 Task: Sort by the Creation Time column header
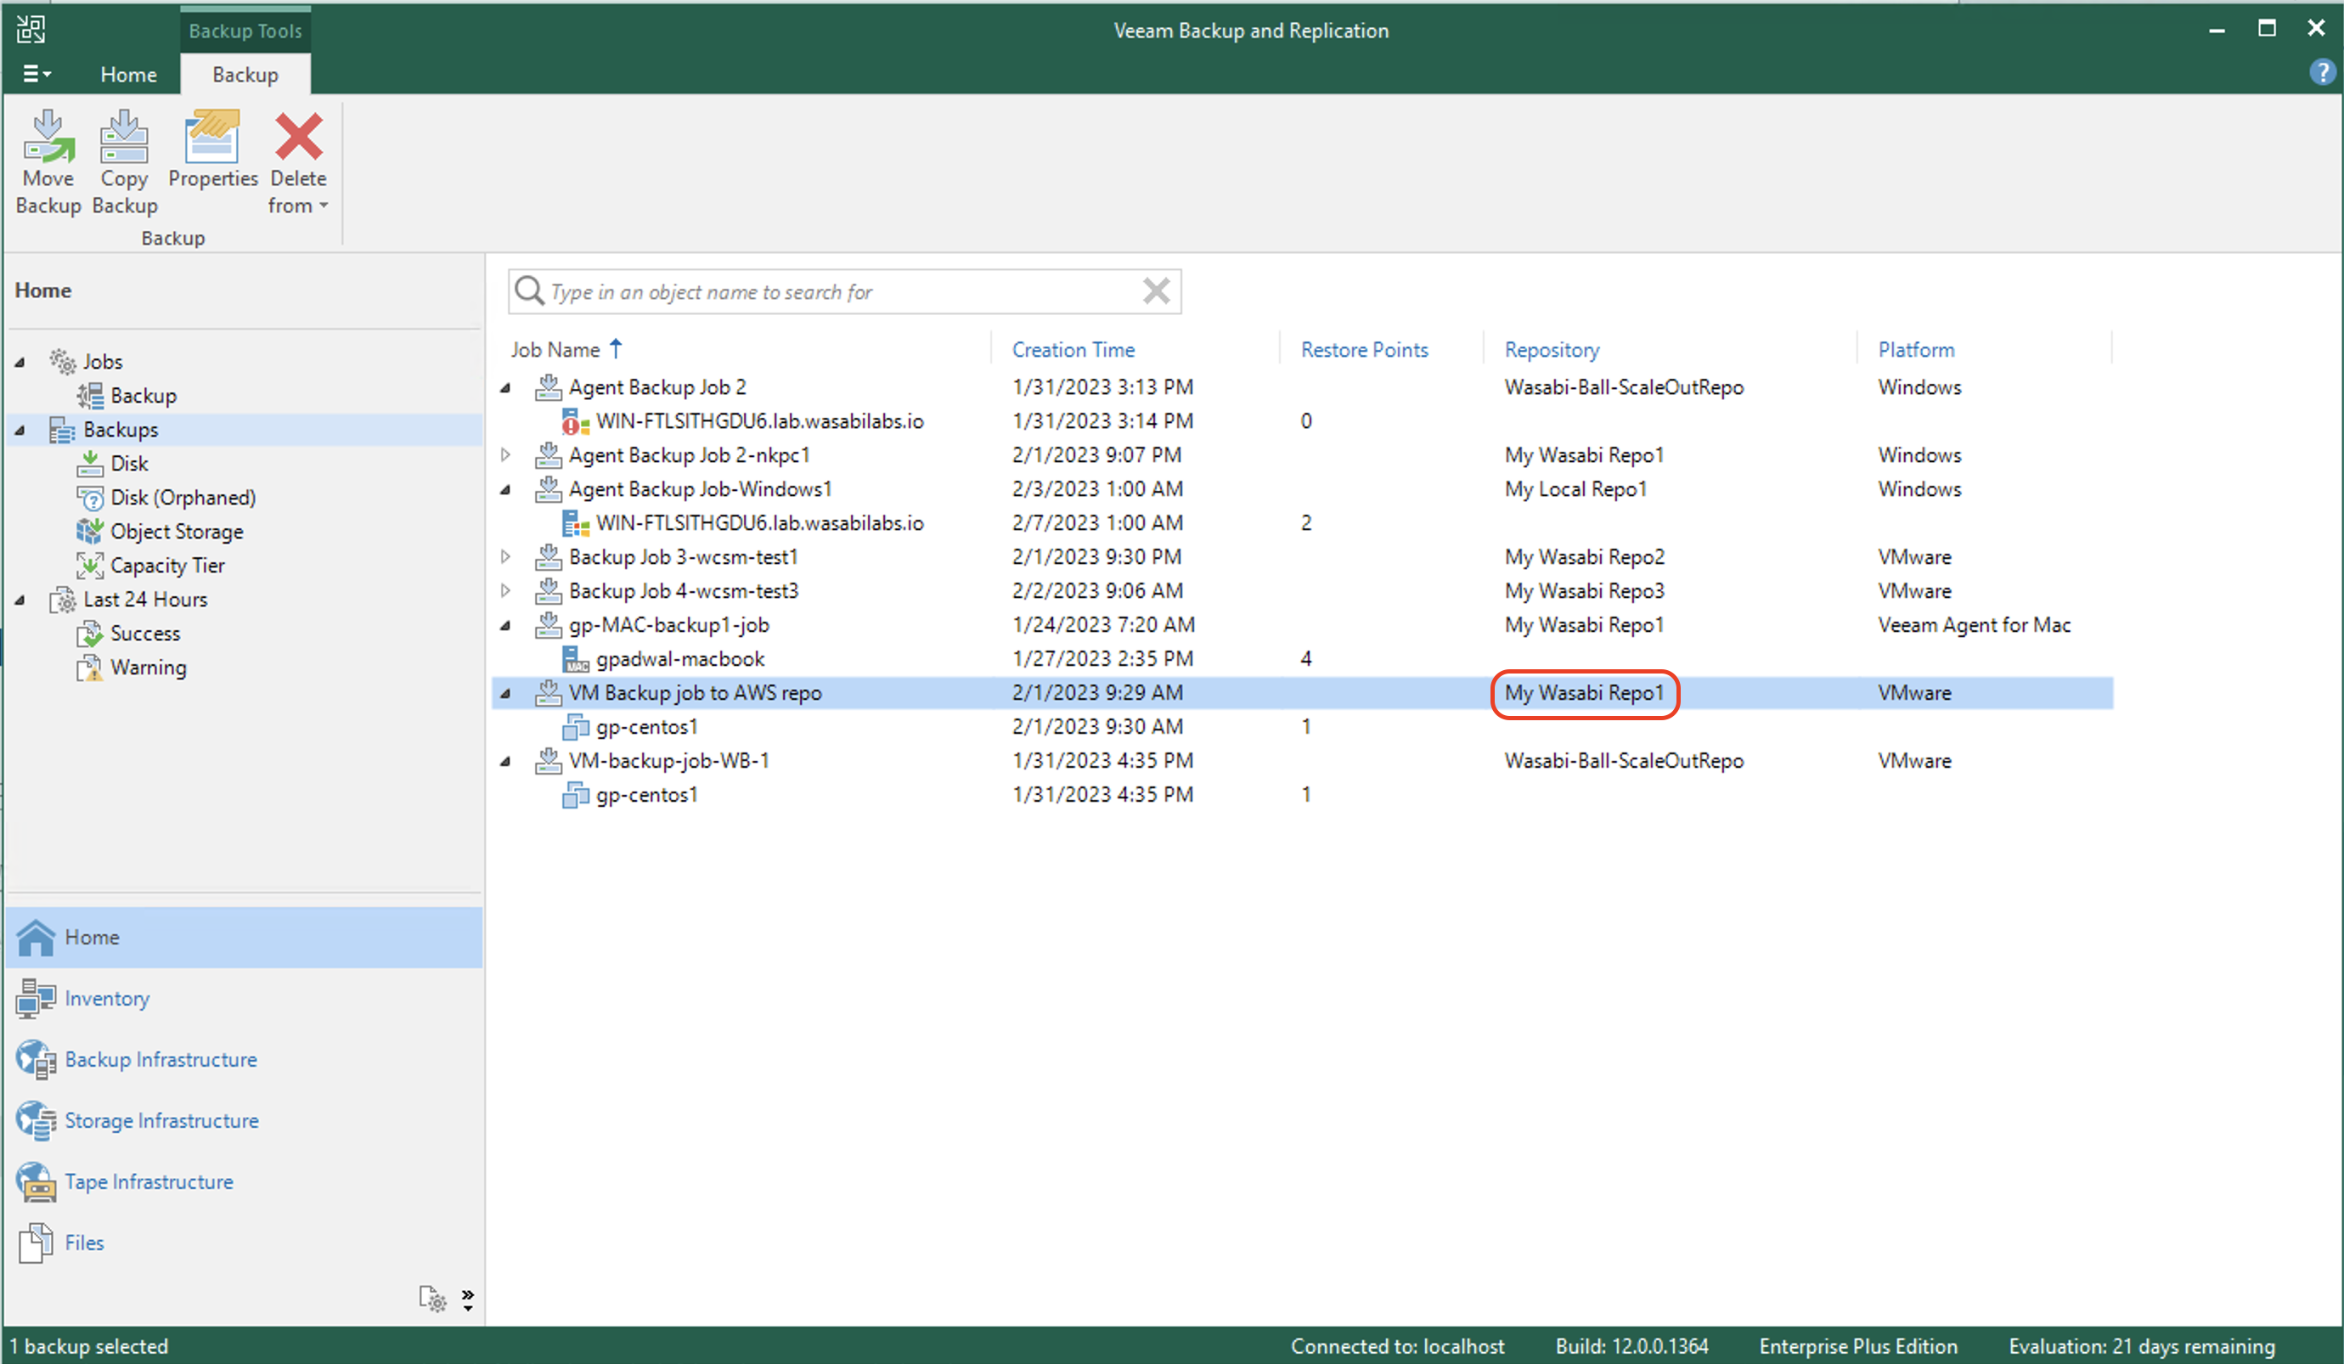click(x=1073, y=350)
